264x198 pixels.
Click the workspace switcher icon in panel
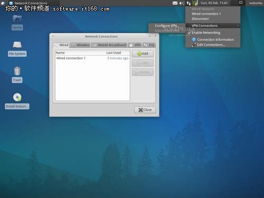[x=241, y=3]
